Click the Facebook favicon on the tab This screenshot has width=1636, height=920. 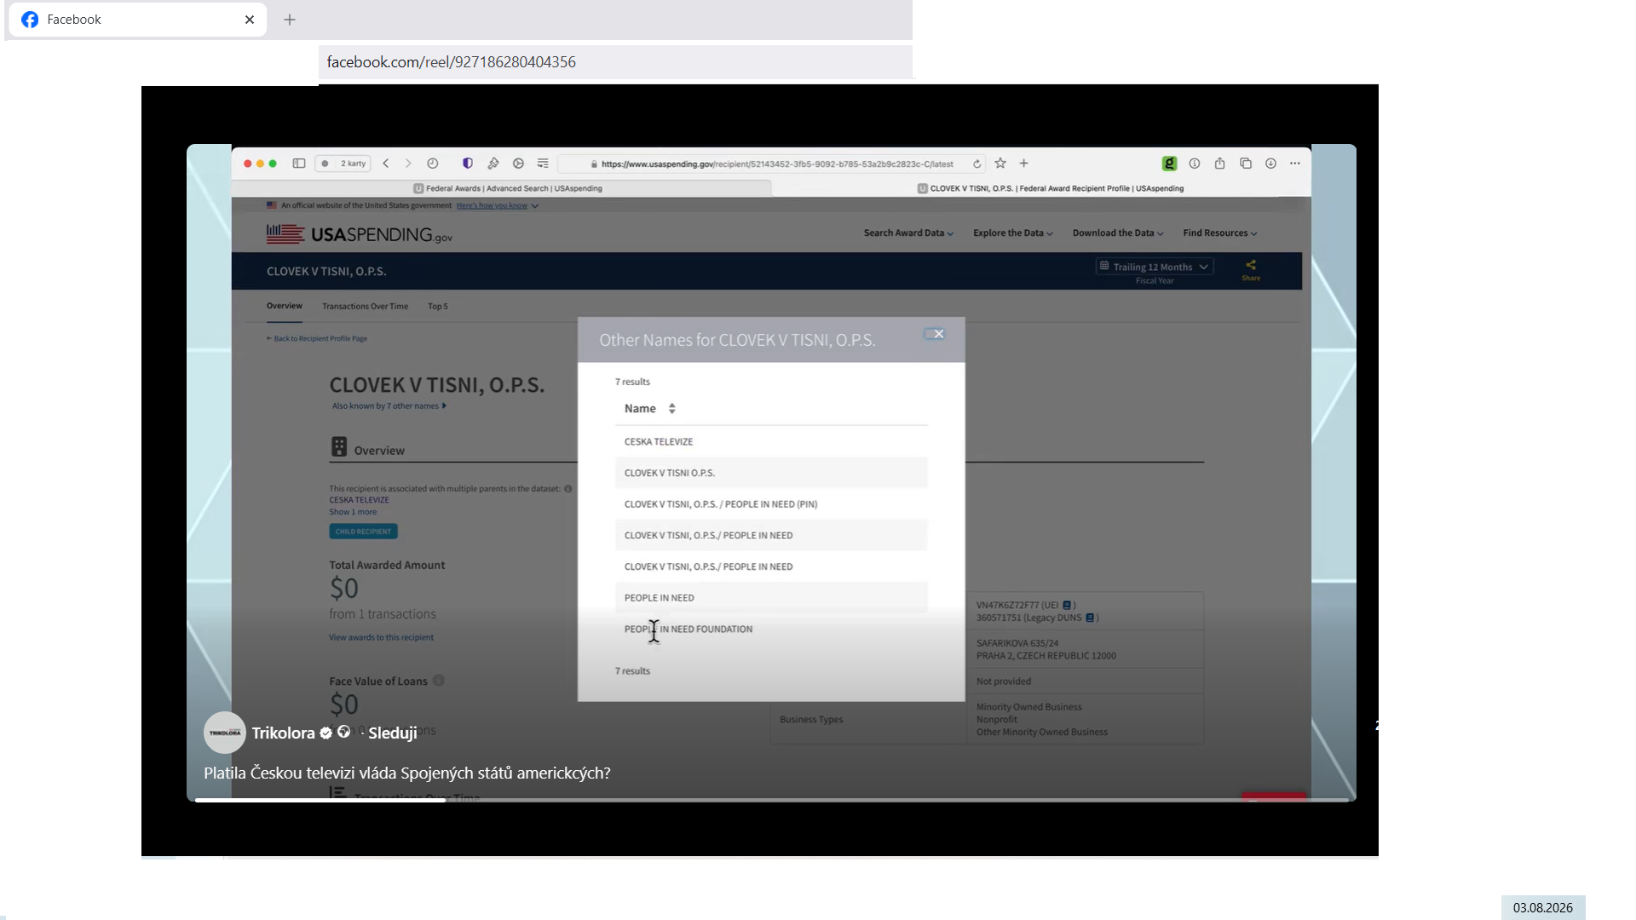[30, 20]
